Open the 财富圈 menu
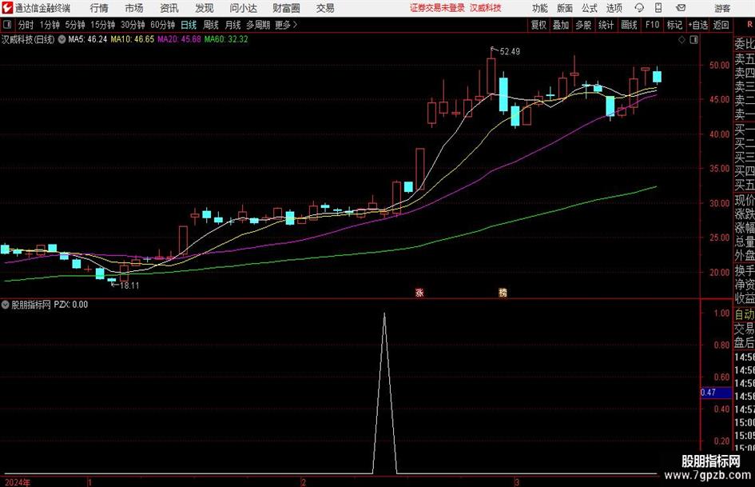755x487 pixels. (286, 8)
